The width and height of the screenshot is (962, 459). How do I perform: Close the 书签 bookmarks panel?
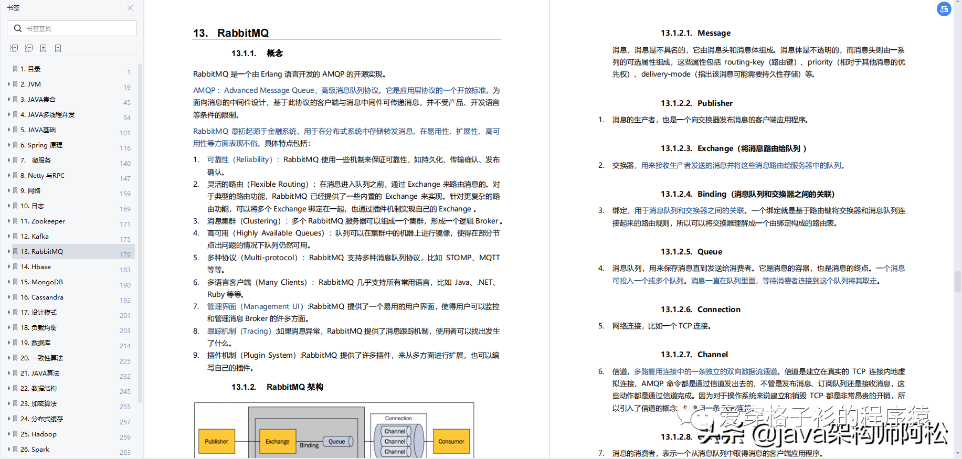point(130,8)
